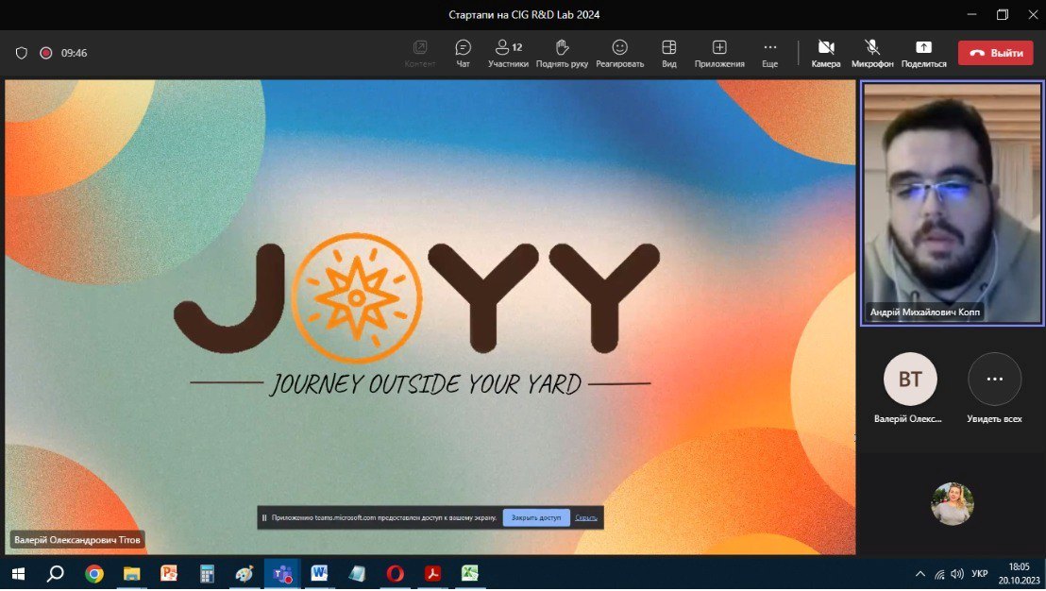Click the Share screen icon
The width and height of the screenshot is (1046, 591).
coord(924,47)
